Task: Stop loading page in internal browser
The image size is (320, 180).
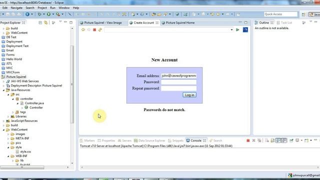Action: [x=94, y=30]
